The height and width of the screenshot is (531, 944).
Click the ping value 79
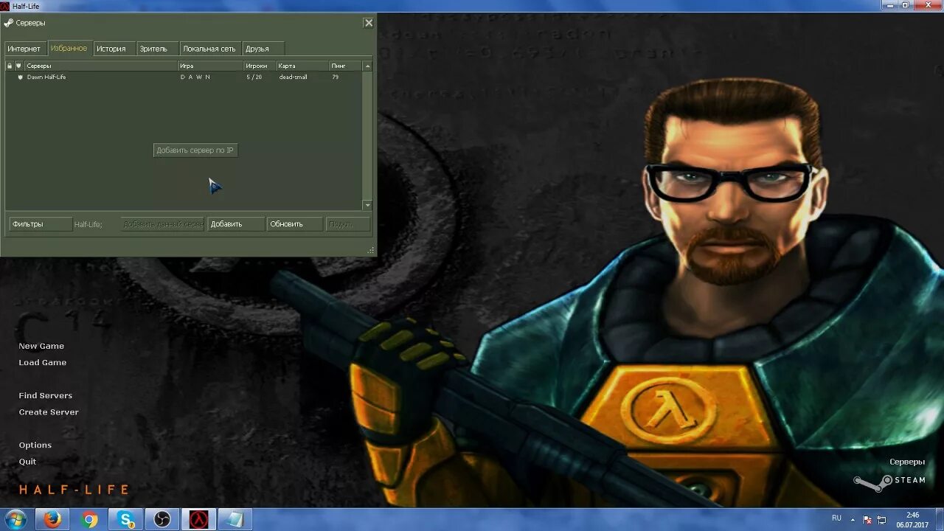click(x=335, y=77)
